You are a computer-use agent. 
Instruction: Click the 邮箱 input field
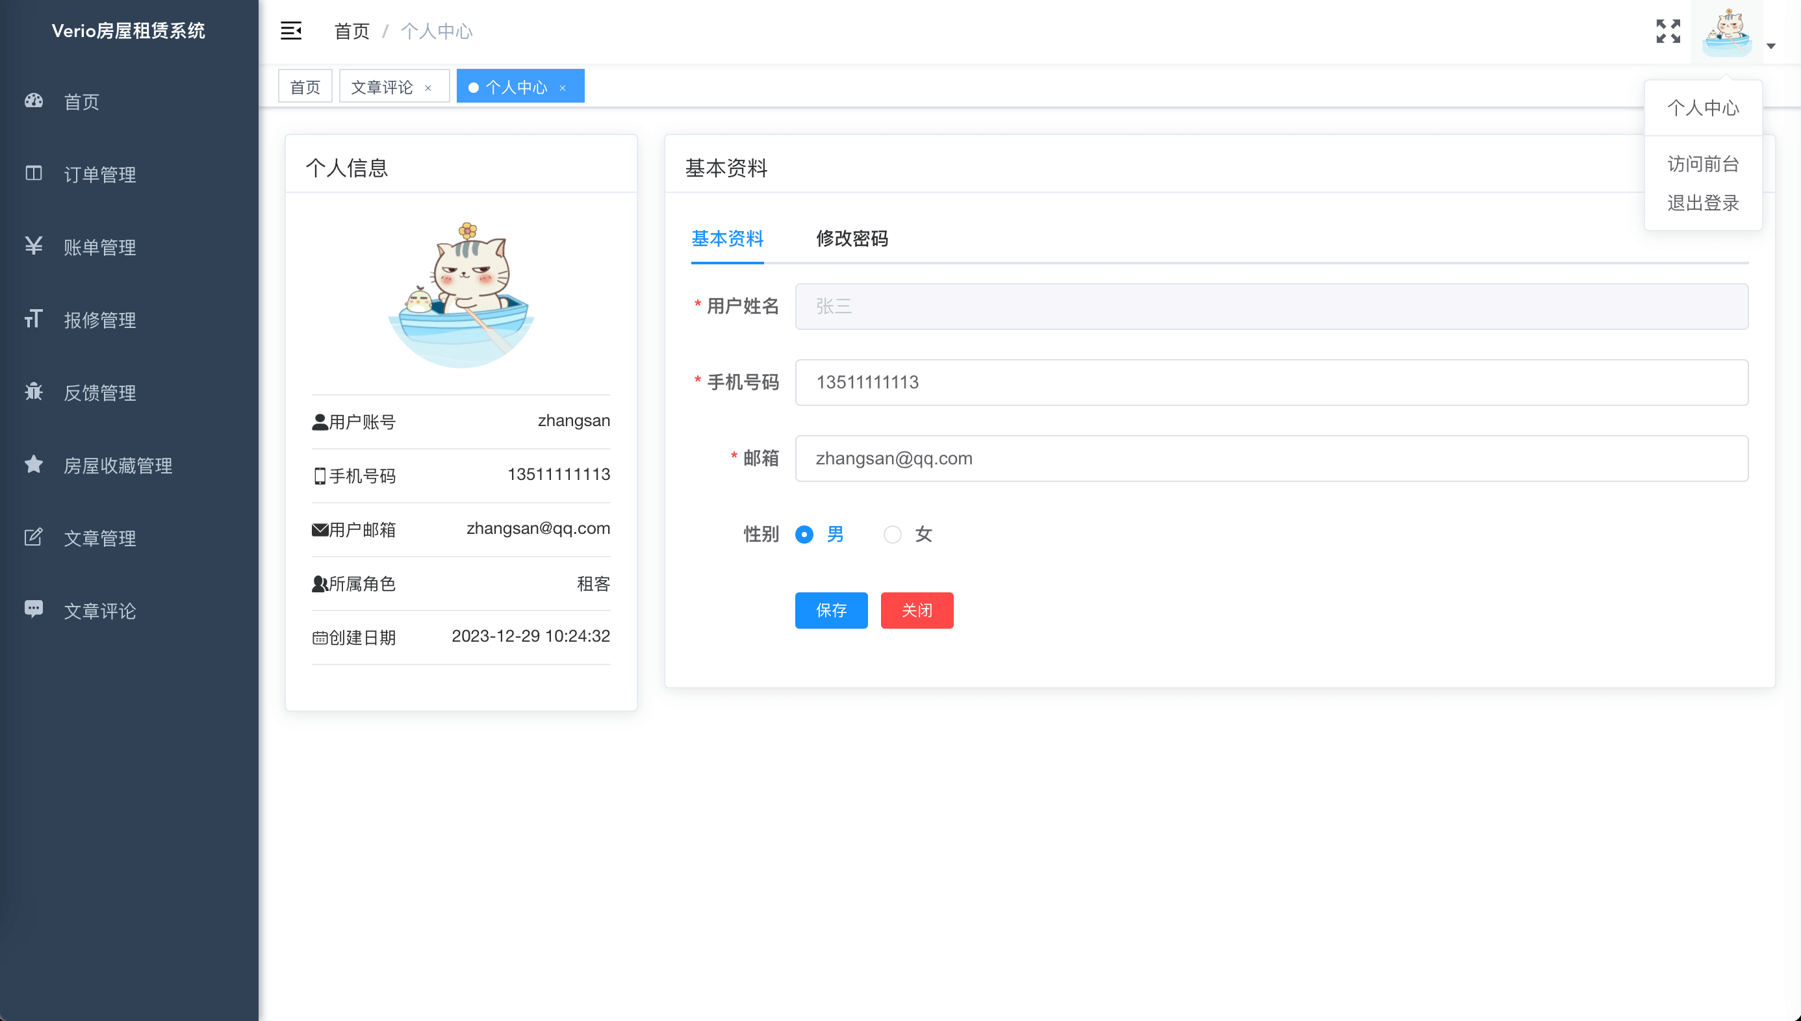coord(1271,459)
